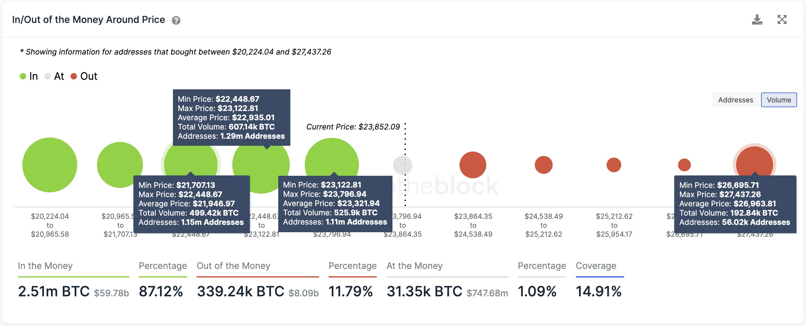Toggle the gray At legend item
Image resolution: width=806 pixels, height=326 pixels.
(x=54, y=76)
